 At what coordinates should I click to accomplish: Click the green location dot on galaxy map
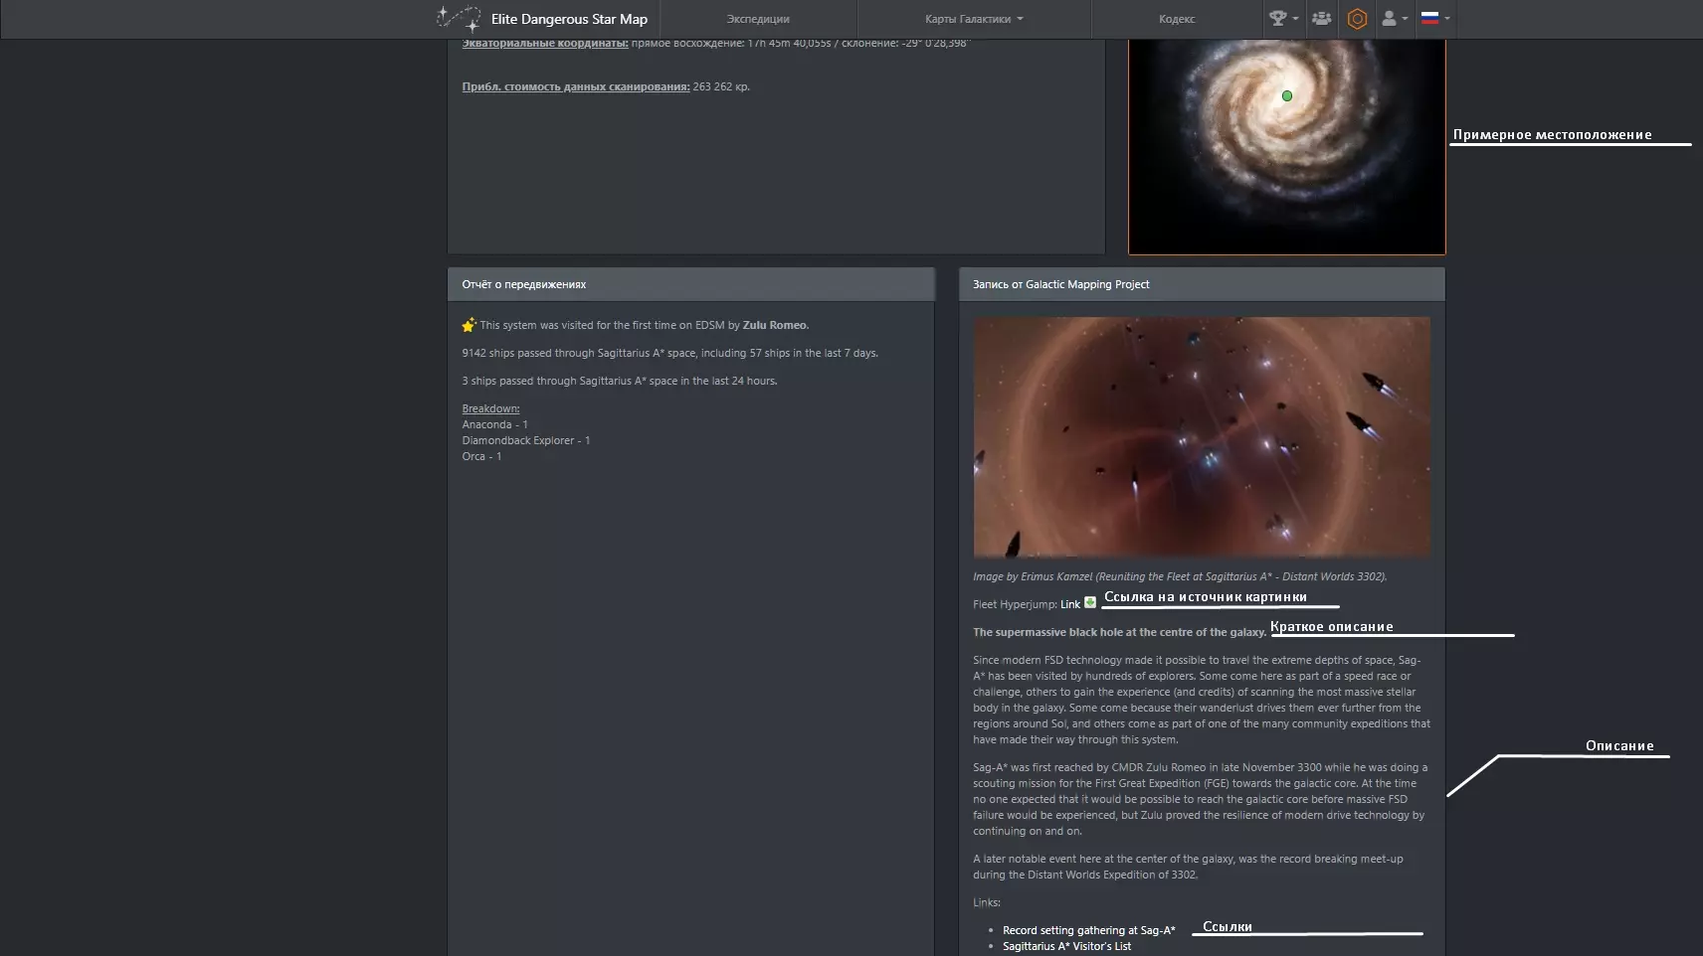1287,96
